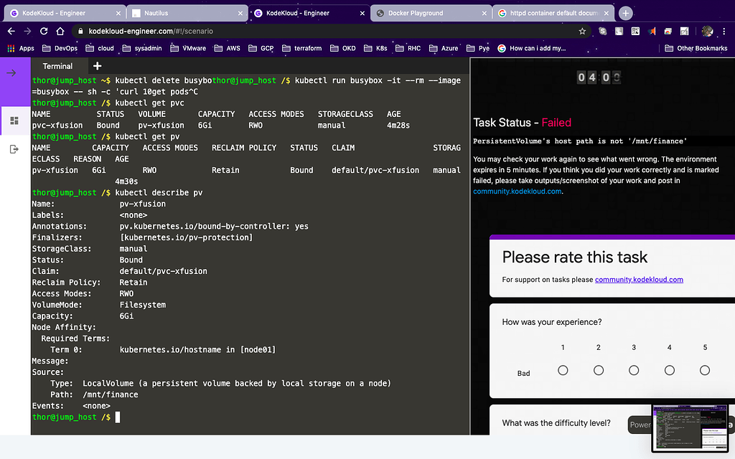Click the screenshot preview thumbnail
This screenshot has height=459, width=735.
692,427
